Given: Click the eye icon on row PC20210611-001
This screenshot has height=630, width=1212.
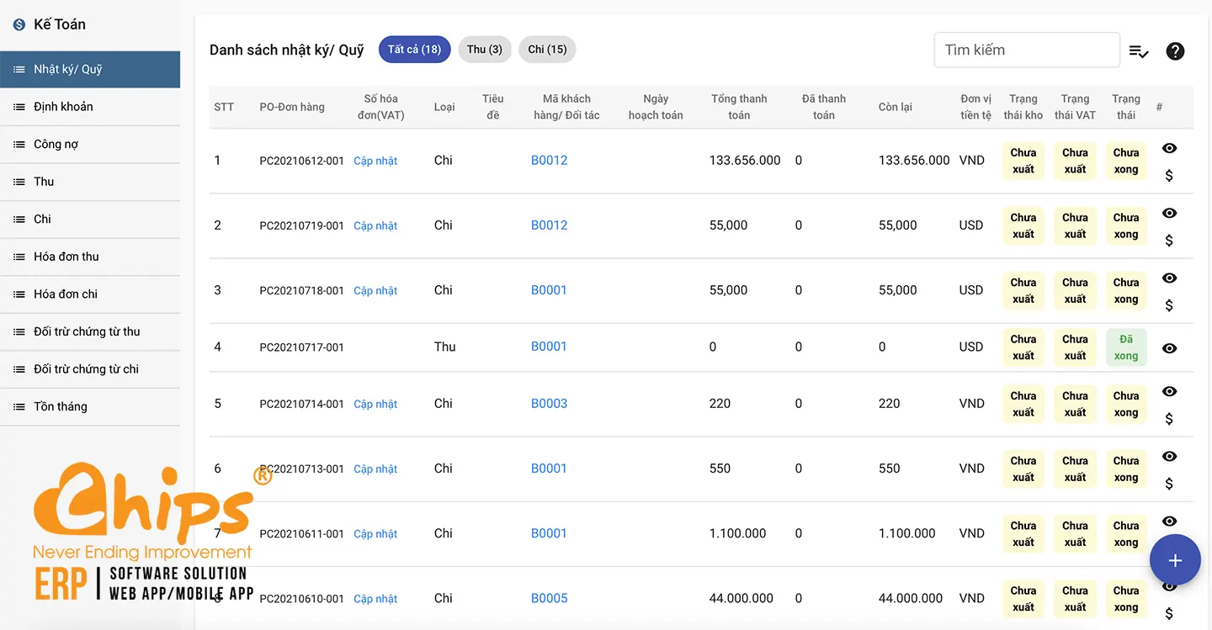Looking at the screenshot, I should pos(1169,521).
